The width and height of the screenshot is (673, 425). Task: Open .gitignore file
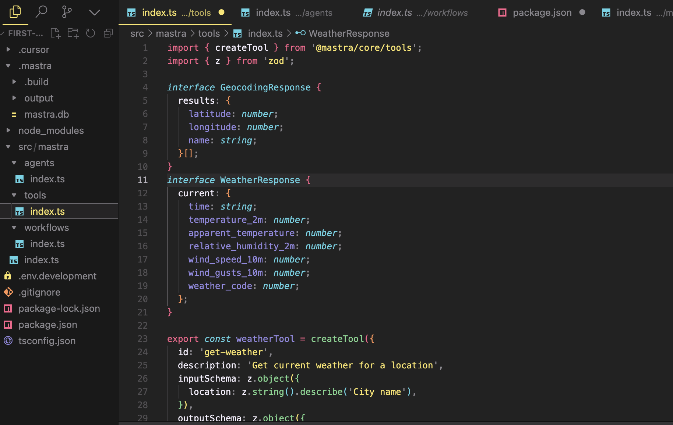[59, 292]
